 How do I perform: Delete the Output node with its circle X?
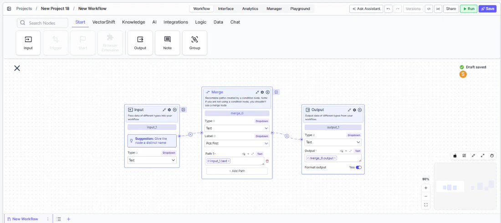pos(360,110)
